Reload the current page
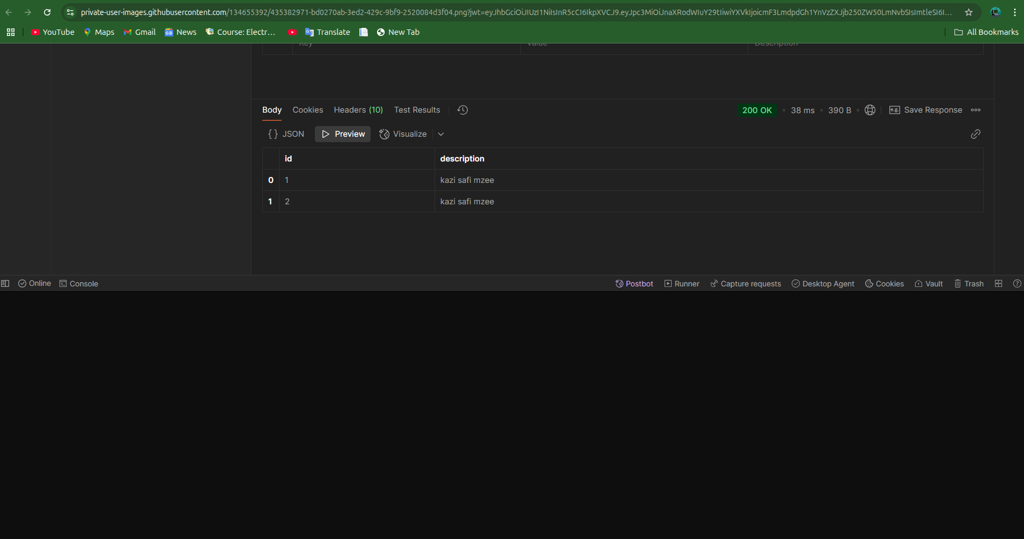Image resolution: width=1024 pixels, height=539 pixels. (x=47, y=12)
